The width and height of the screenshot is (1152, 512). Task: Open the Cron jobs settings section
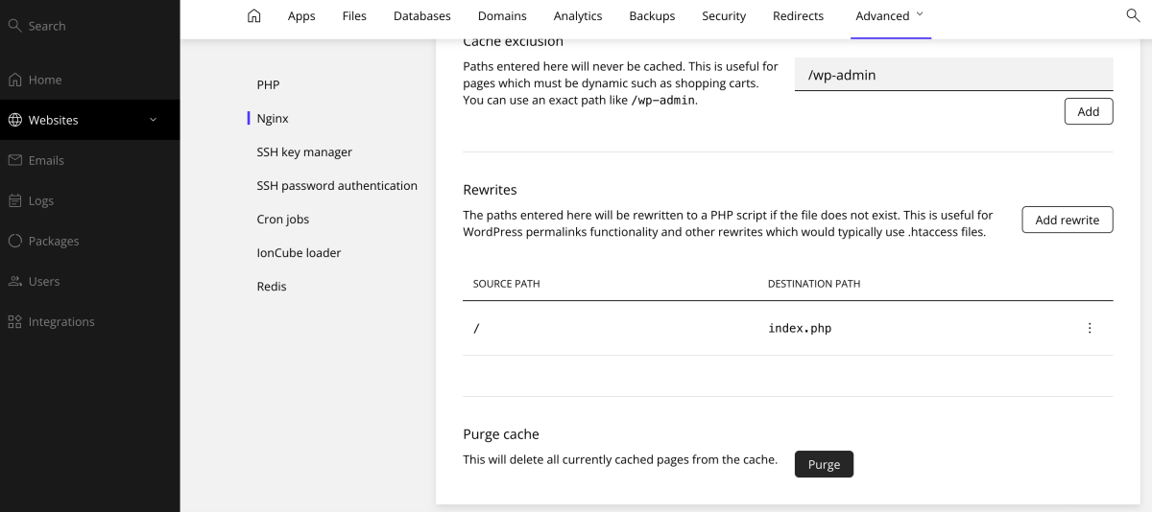click(x=283, y=219)
